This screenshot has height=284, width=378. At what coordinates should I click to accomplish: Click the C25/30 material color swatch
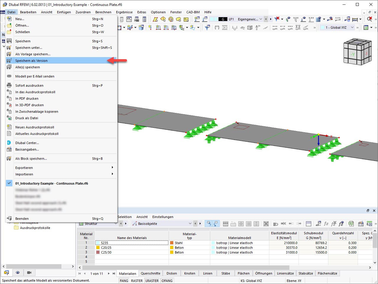click(98, 252)
